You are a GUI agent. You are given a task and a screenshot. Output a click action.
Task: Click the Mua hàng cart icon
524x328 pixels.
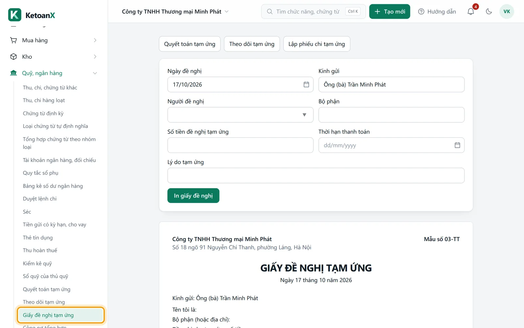click(13, 40)
